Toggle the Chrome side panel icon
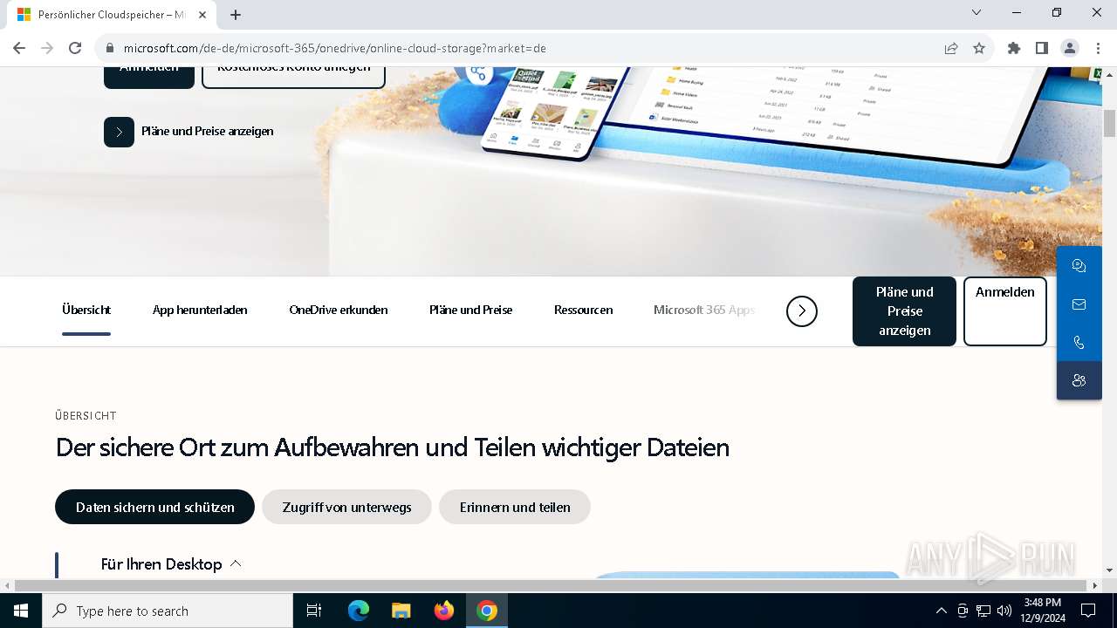The image size is (1117, 628). 1041,48
